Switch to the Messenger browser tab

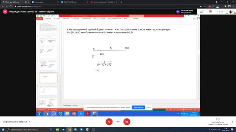click(x=45, y=2)
